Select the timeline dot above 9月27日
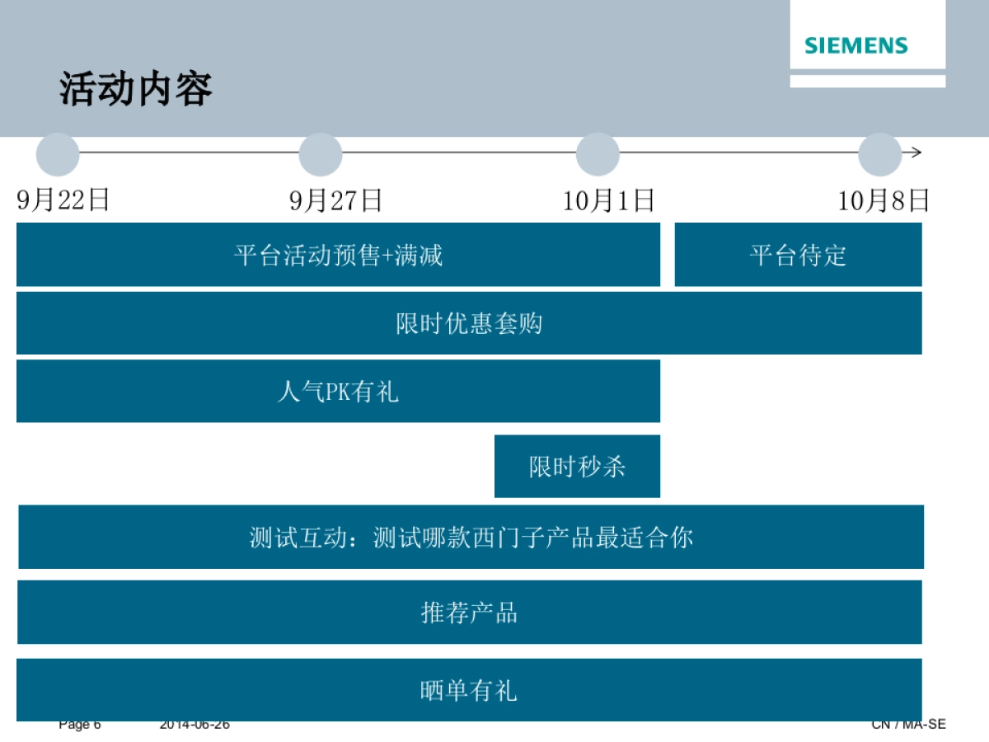Image resolution: width=989 pixels, height=742 pixels. tap(320, 153)
